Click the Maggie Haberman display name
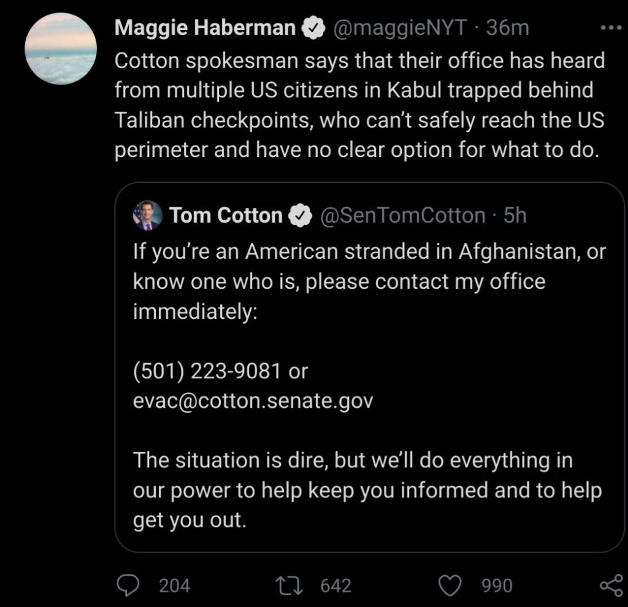The width and height of the screenshot is (628, 607). [205, 28]
